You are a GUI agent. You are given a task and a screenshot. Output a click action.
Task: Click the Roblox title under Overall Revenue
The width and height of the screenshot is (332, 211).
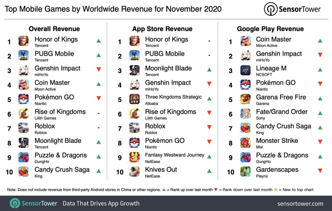(45, 126)
